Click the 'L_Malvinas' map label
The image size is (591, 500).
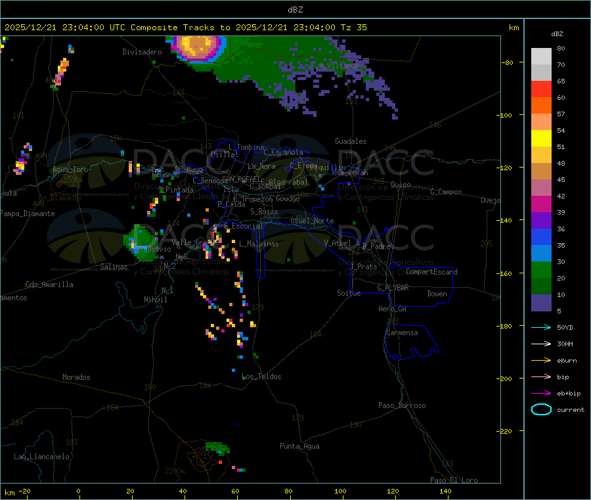[x=259, y=244]
